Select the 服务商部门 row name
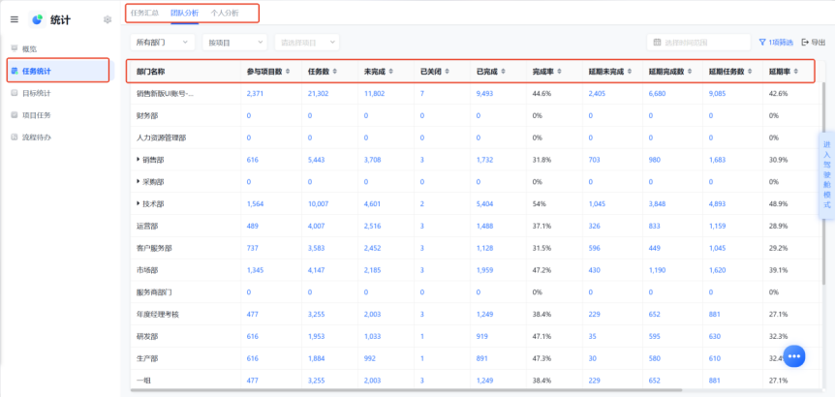Image resolution: width=836 pixels, height=397 pixels. click(x=154, y=292)
